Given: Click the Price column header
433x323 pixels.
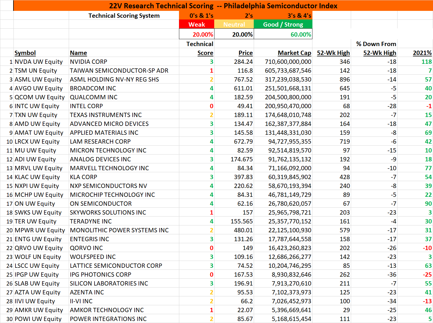Looking at the screenshot, I should pyautogui.click(x=246, y=53).
